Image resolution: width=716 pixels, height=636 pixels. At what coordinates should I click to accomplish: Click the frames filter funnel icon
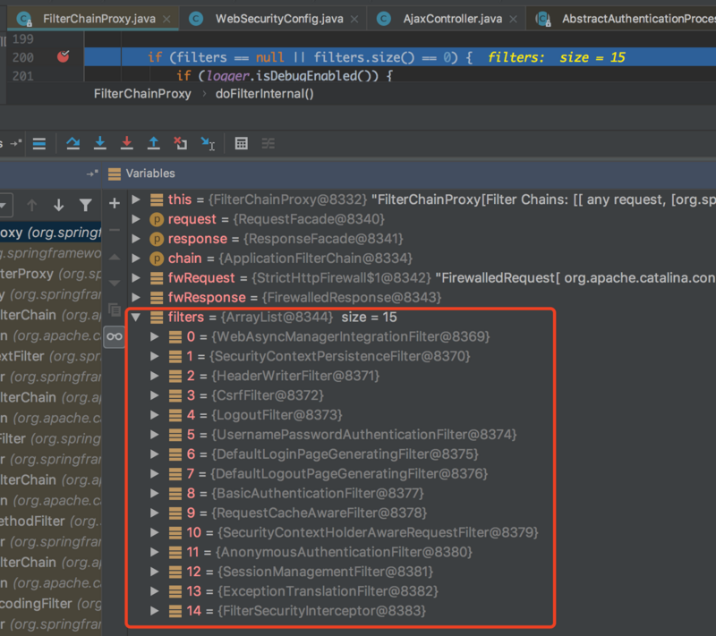tap(85, 205)
